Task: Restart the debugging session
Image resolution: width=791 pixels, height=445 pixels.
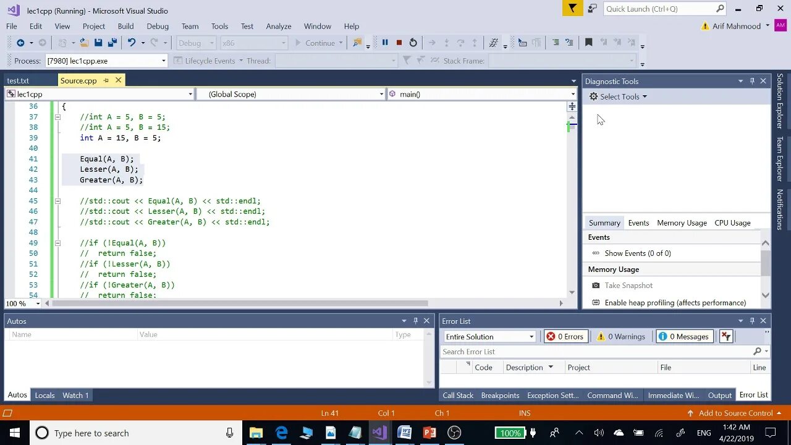Action: point(413,43)
